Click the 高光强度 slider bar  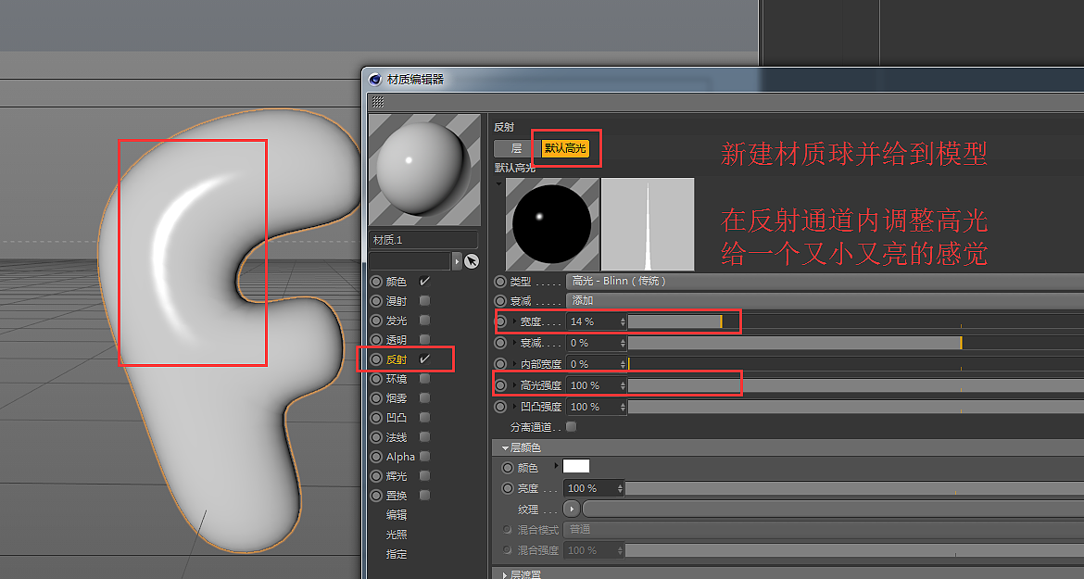[x=856, y=385]
